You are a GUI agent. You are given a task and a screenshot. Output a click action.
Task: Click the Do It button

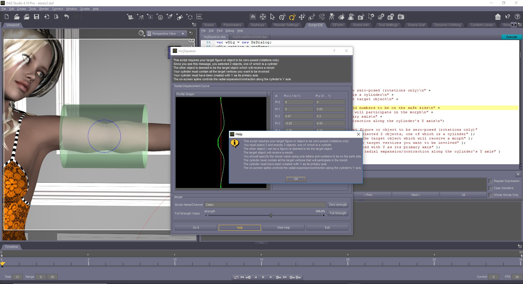click(196, 228)
